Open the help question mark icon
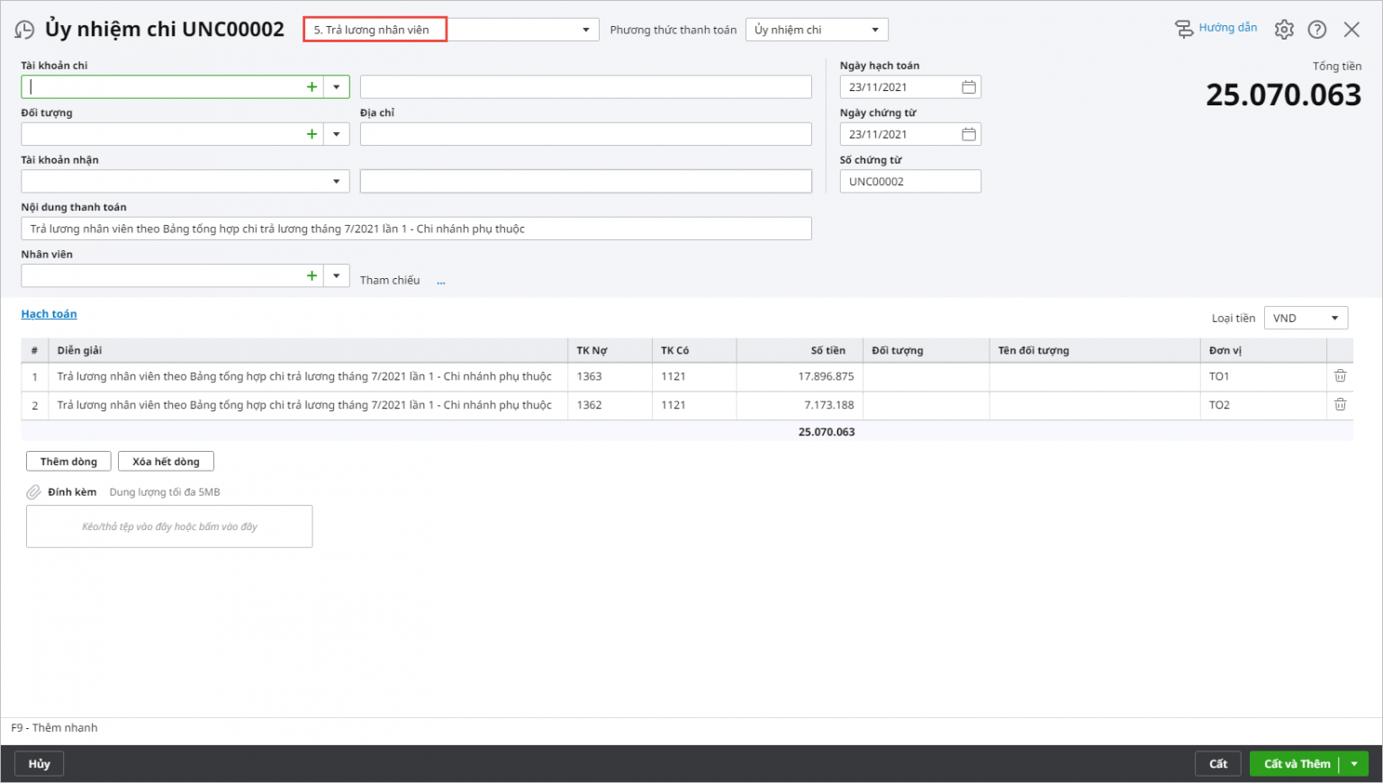The width and height of the screenshot is (1383, 783). tap(1317, 30)
